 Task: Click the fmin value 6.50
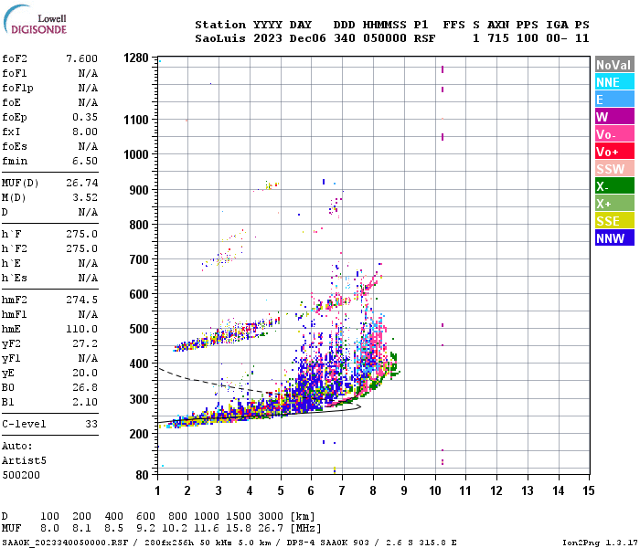85,161
